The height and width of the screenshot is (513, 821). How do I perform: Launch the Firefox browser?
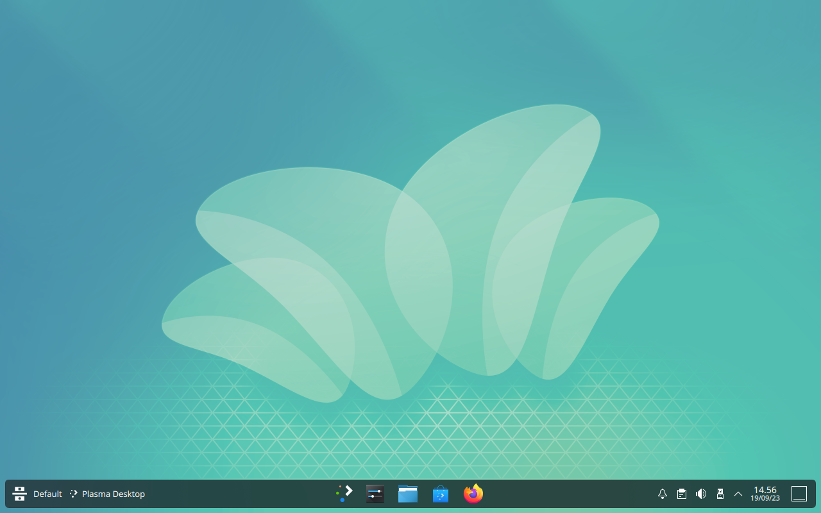pyautogui.click(x=473, y=494)
